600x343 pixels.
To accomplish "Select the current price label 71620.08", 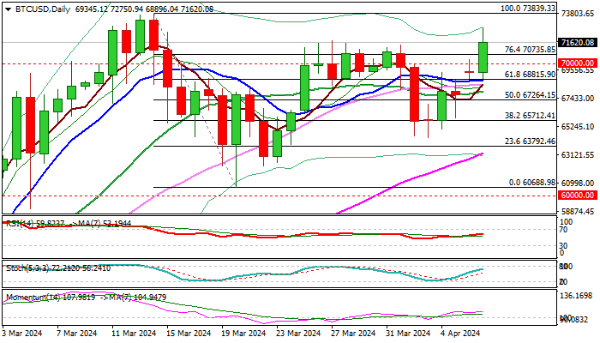I will [x=576, y=42].
